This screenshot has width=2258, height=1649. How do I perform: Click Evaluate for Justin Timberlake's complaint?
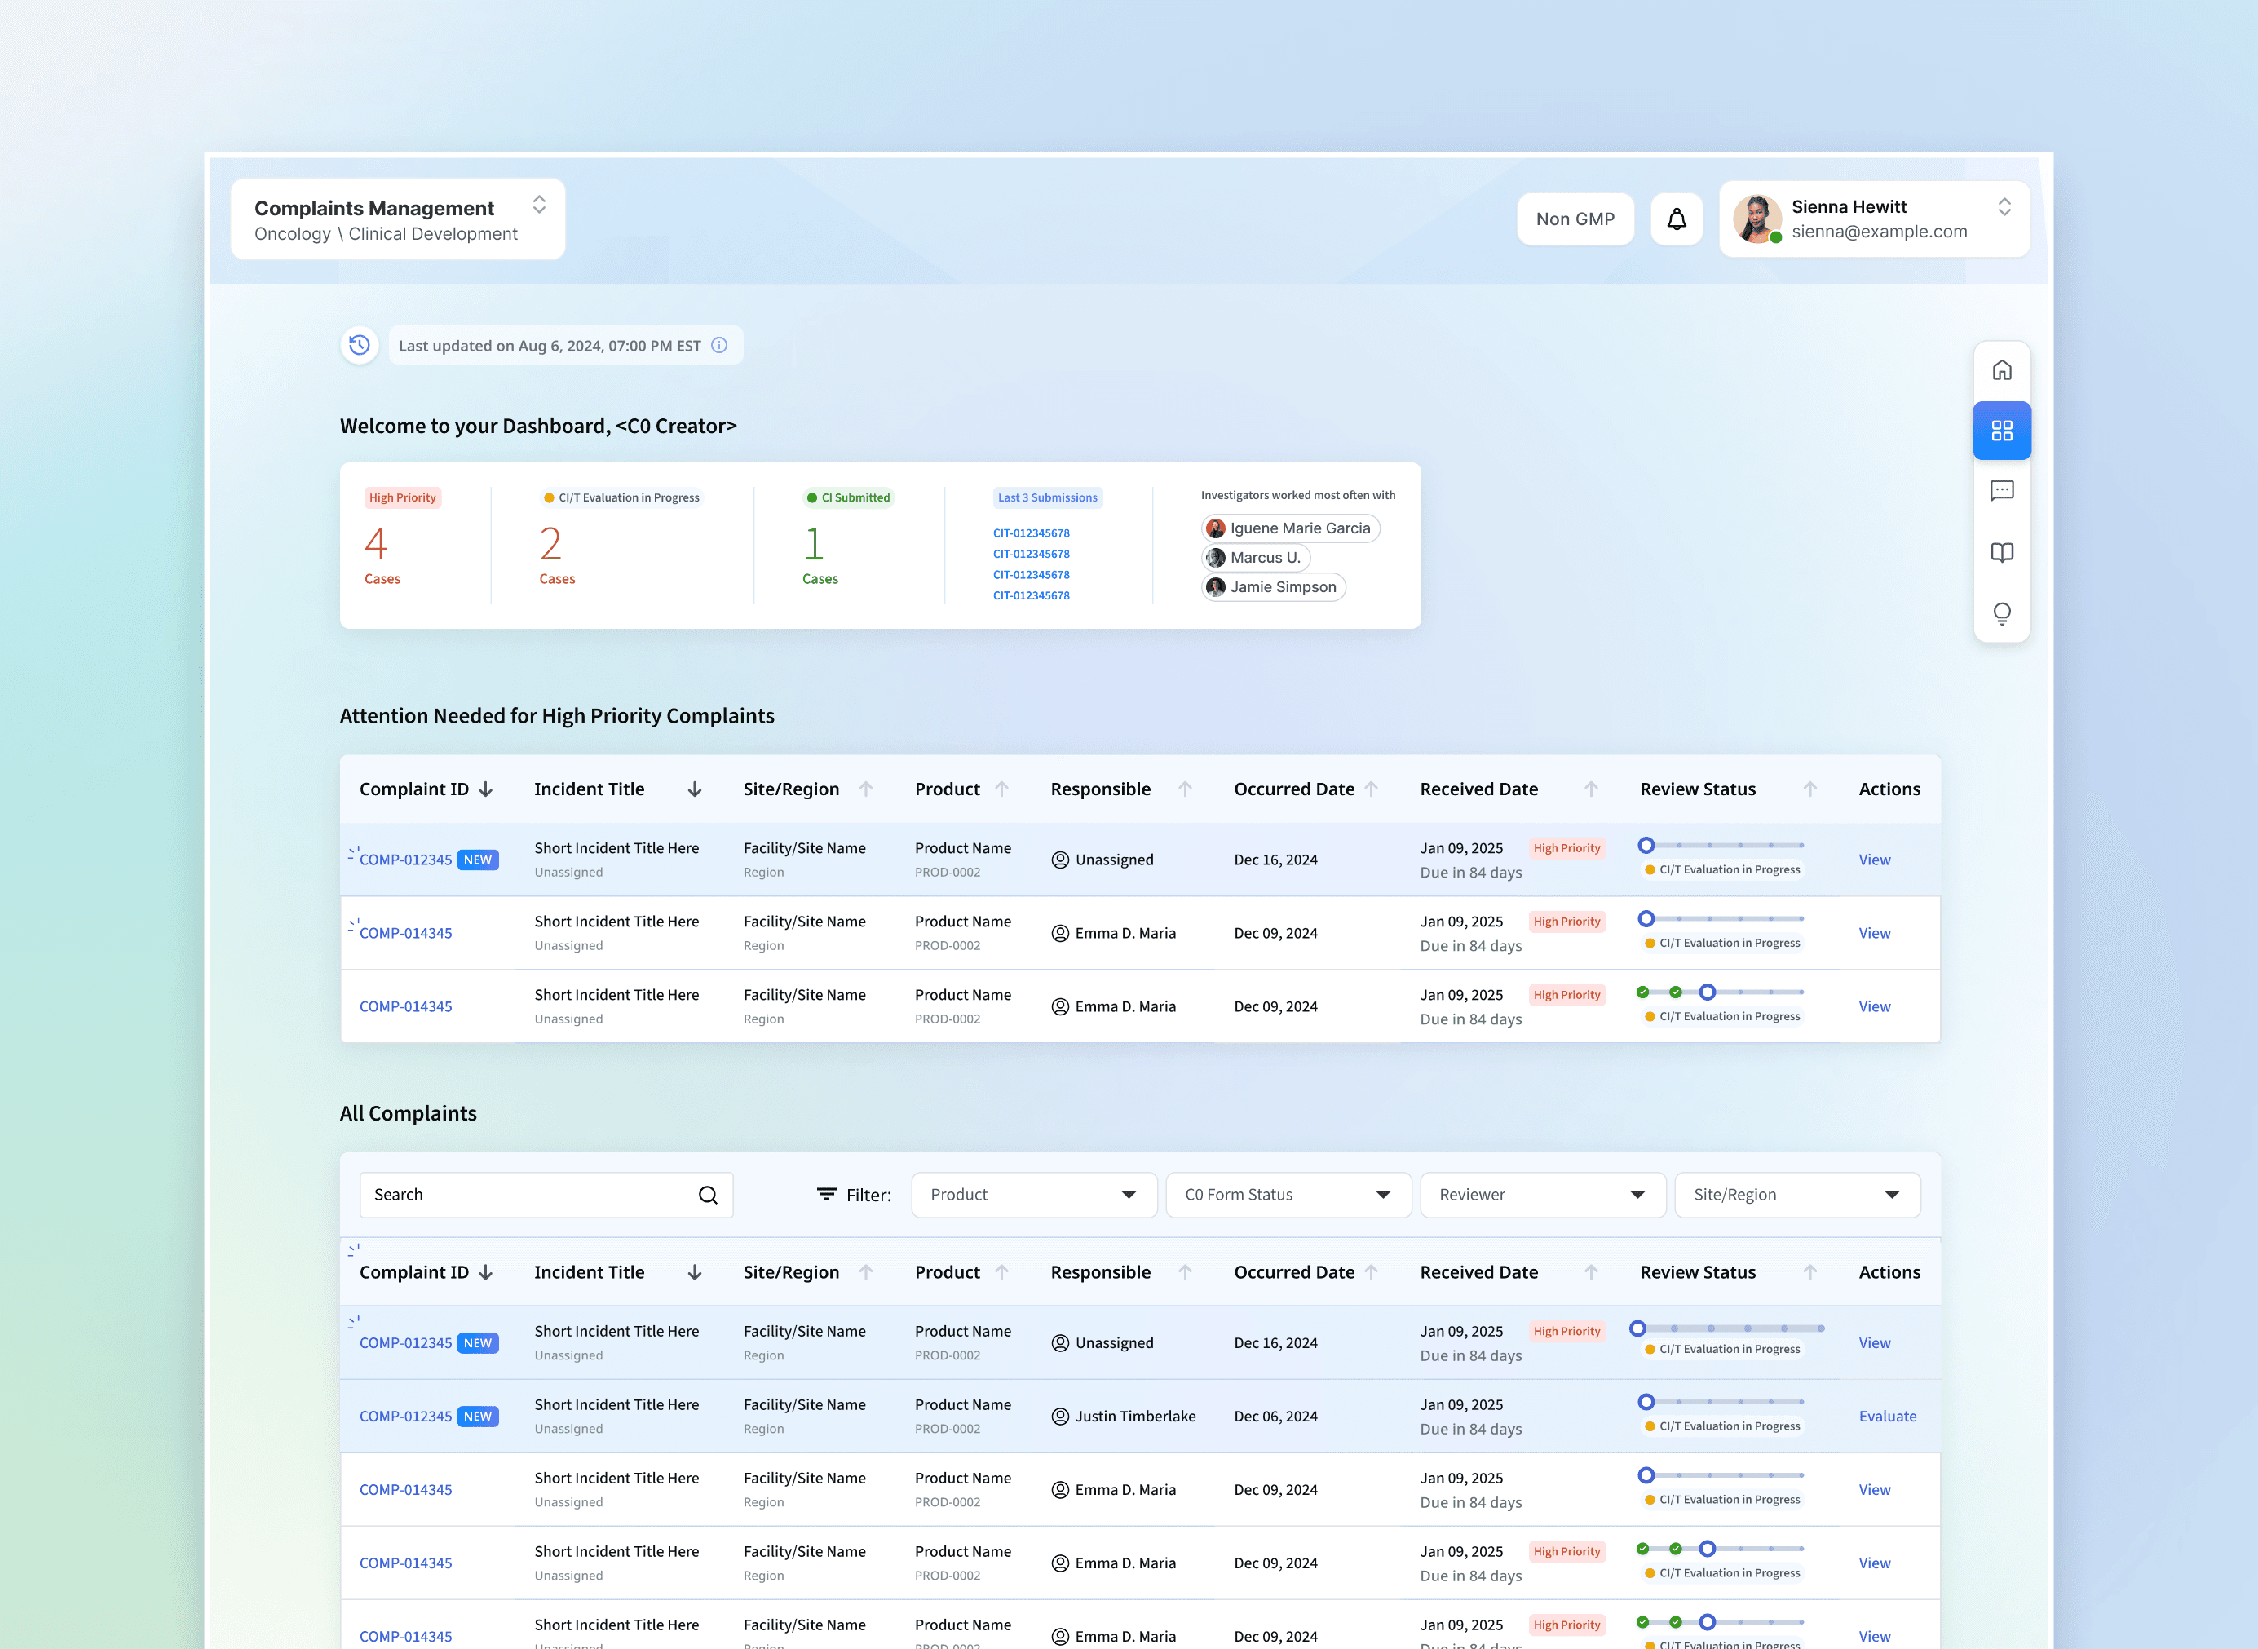pos(1887,1417)
